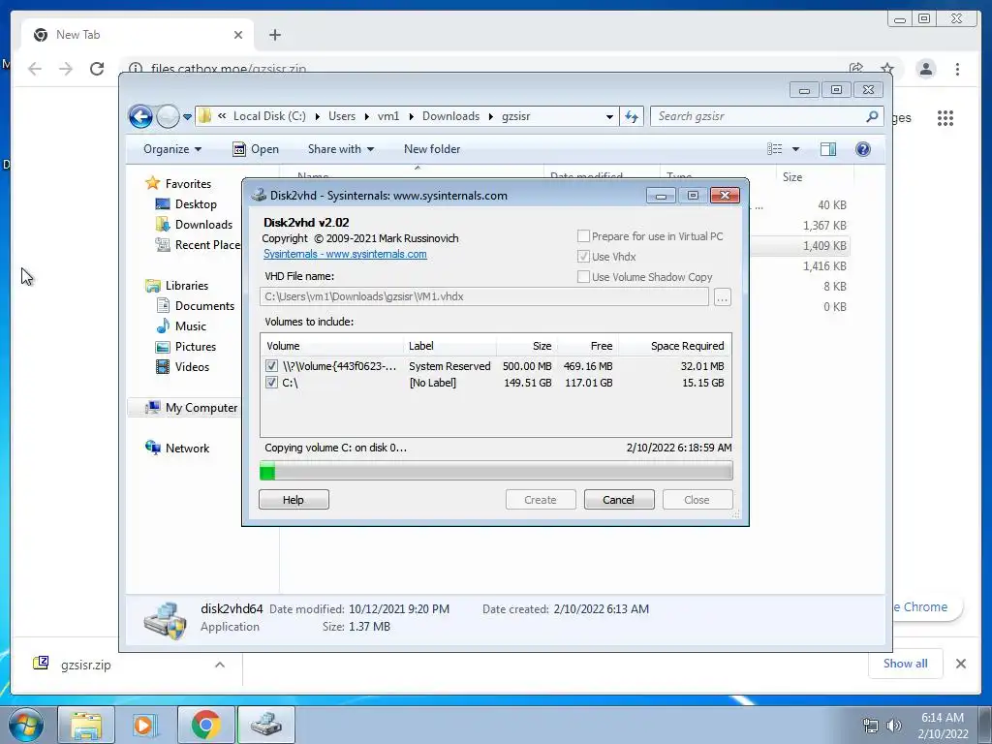Click the Disk2vhd copy progress bar
992x744 pixels.
(x=496, y=471)
